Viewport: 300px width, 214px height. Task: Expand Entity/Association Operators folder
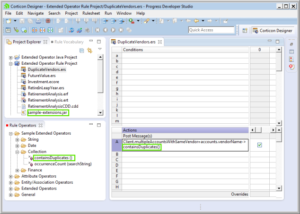point(11,182)
